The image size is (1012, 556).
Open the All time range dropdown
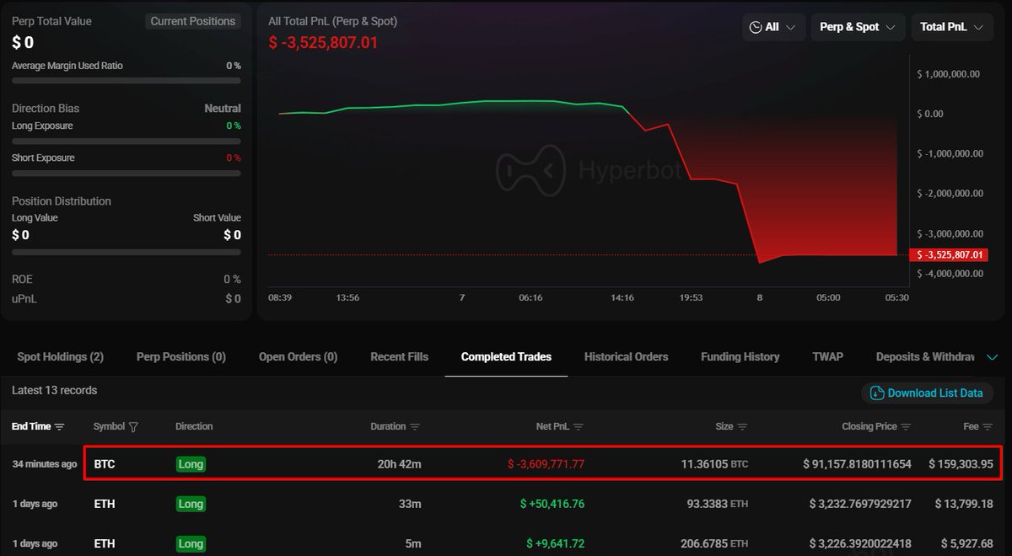(773, 27)
